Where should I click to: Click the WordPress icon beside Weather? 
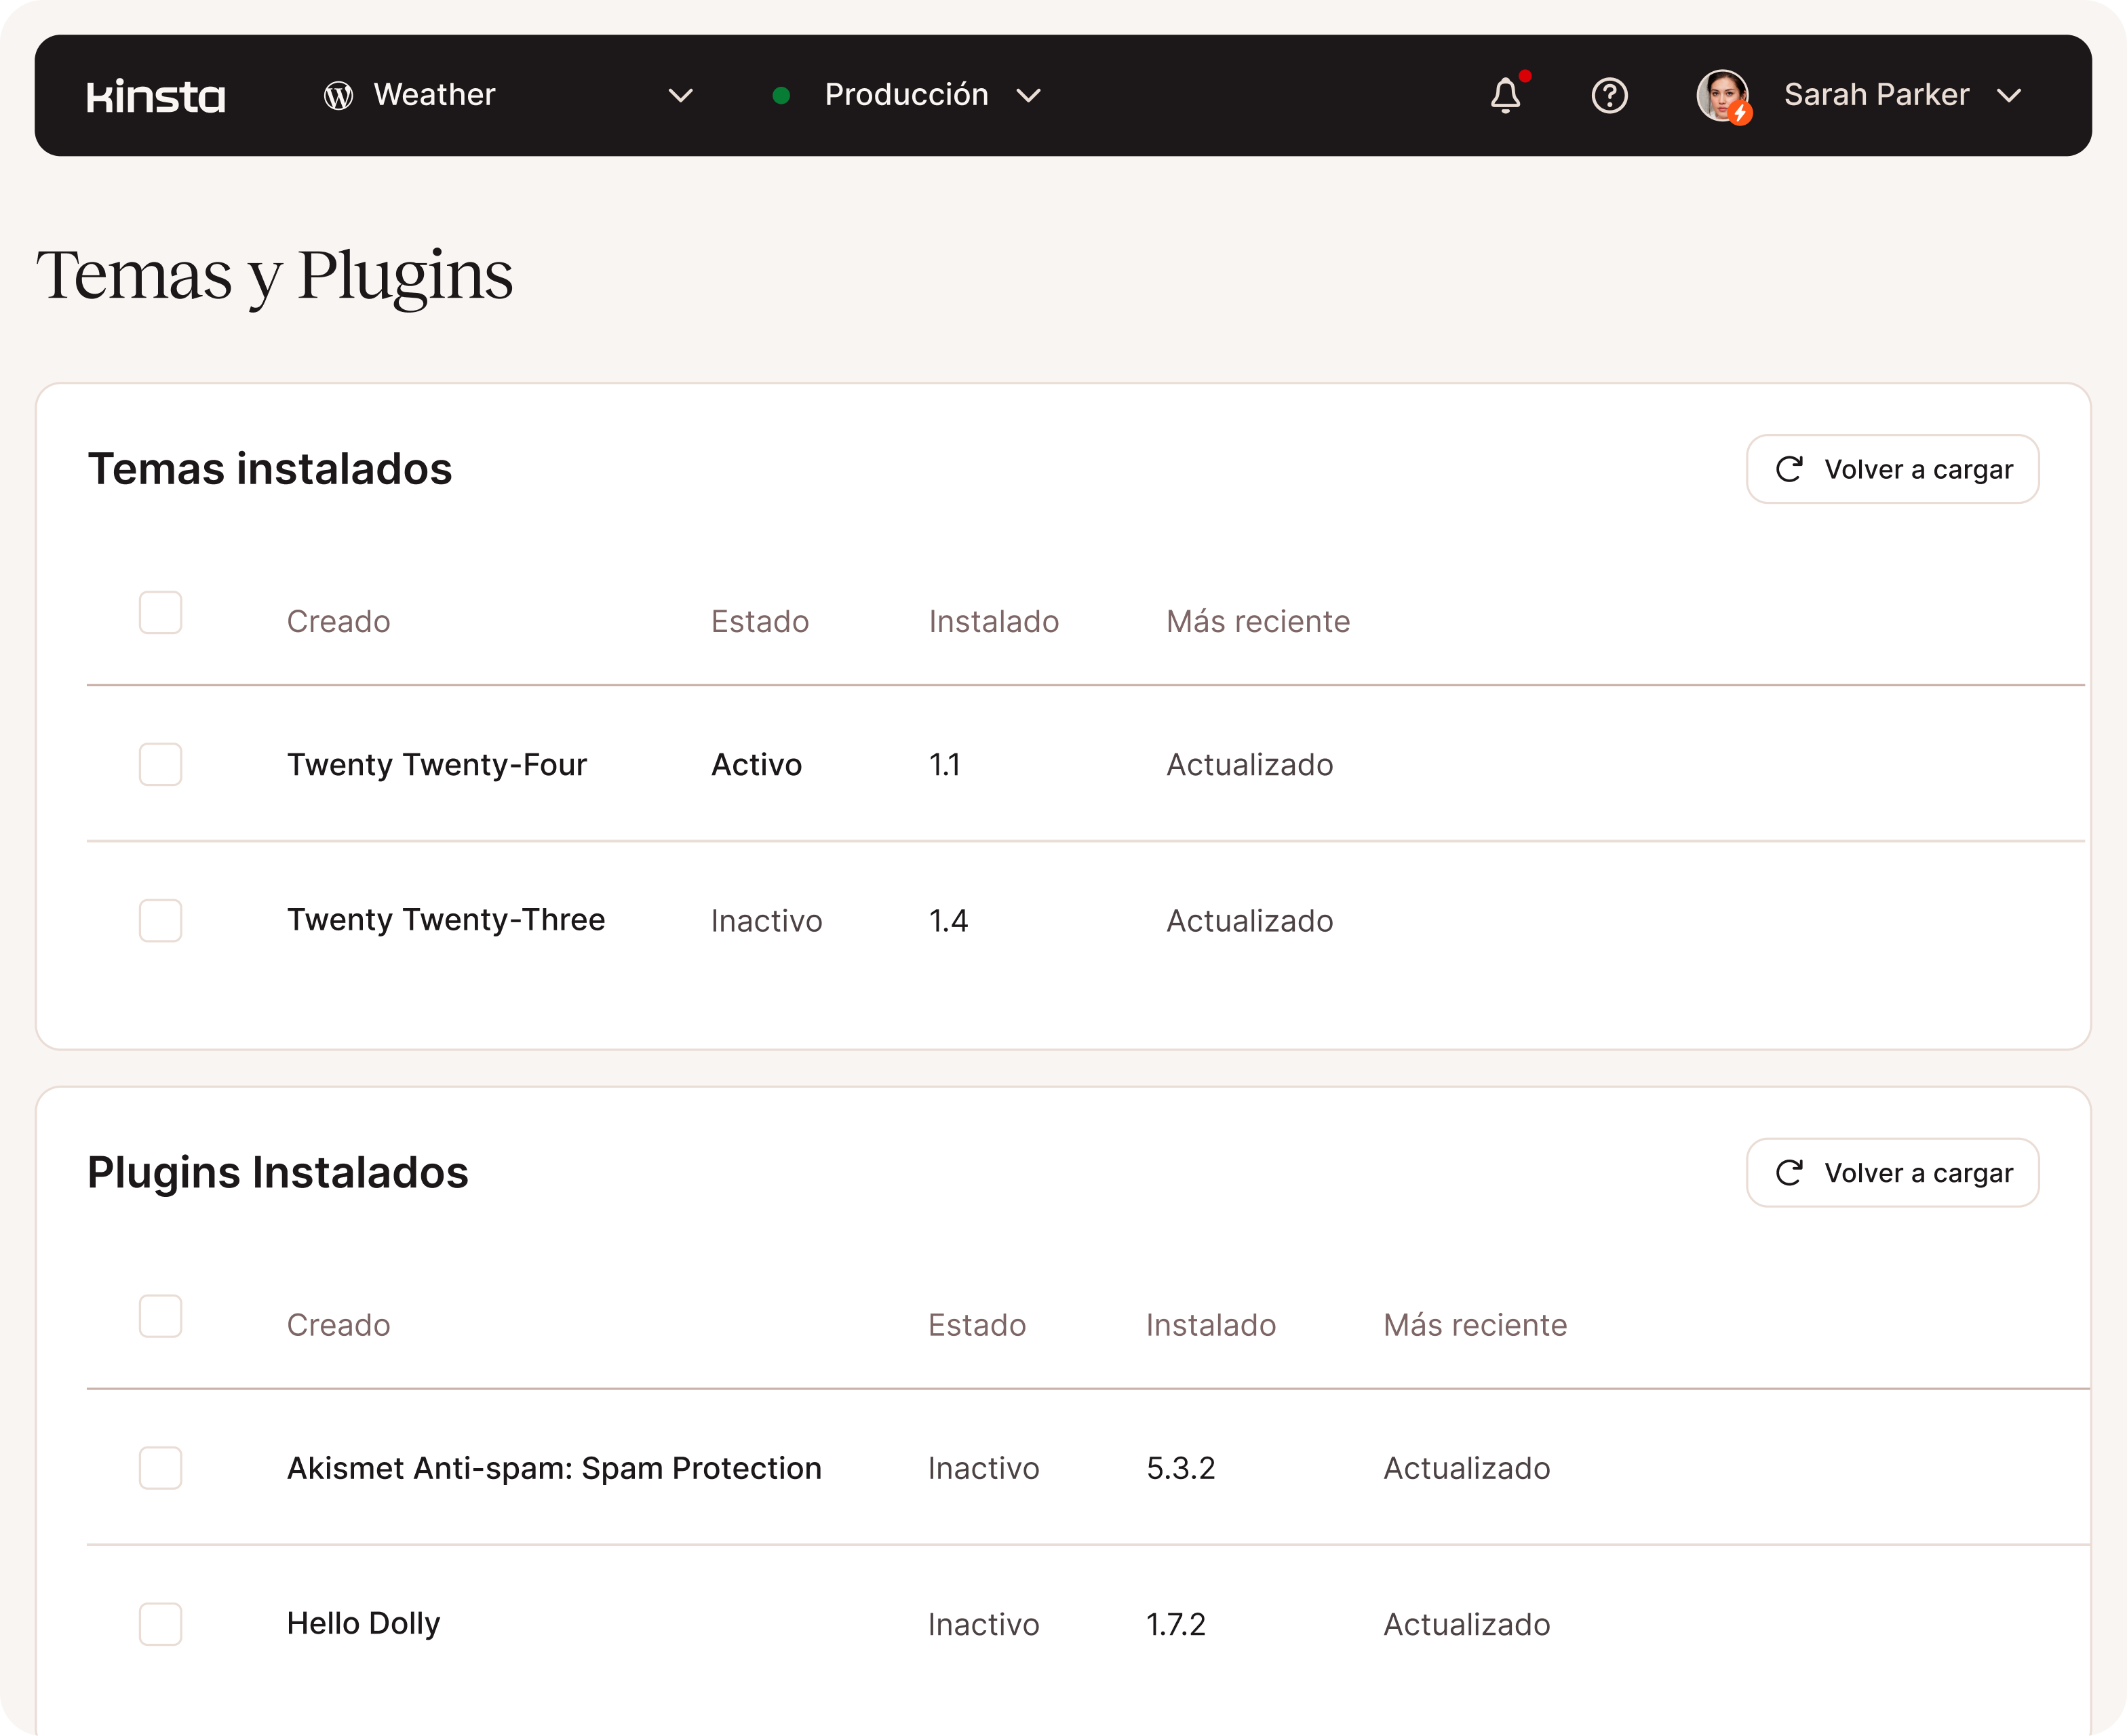tap(338, 96)
